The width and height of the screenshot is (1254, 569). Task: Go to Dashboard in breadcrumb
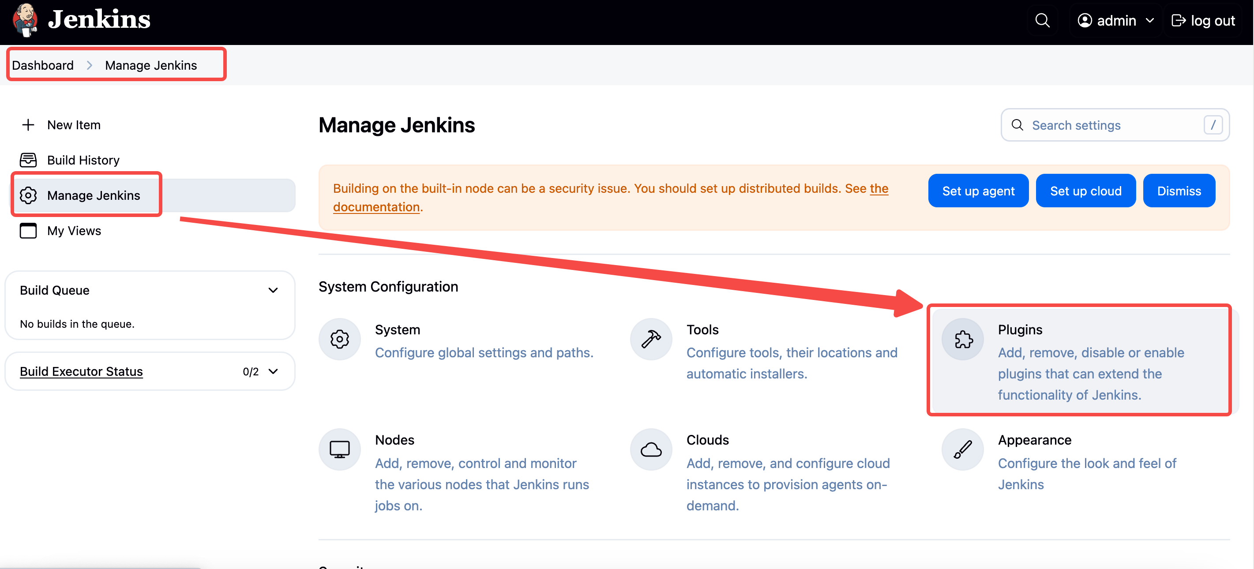pos(43,65)
